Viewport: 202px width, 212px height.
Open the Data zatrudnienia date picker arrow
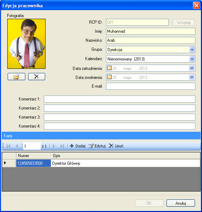point(192,68)
